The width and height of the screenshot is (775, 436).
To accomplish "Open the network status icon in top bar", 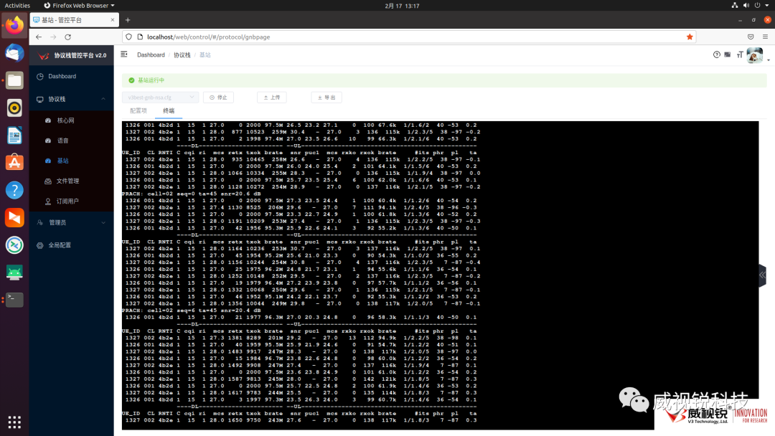I will [735, 6].
